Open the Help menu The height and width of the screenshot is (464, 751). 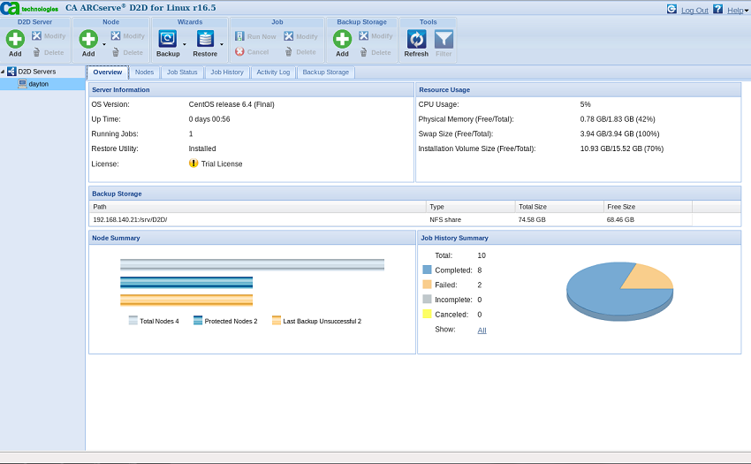point(738,10)
